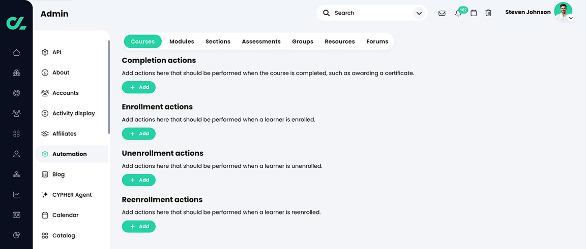Viewport: 586px width, 249px height.
Task: Switch to the Forums tab
Action: [x=377, y=42]
